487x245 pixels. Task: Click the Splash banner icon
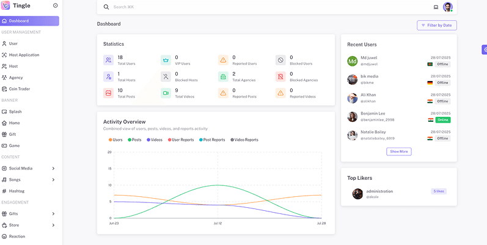click(x=4, y=112)
